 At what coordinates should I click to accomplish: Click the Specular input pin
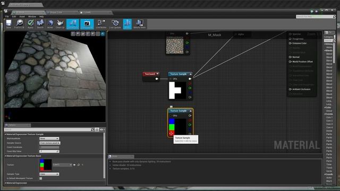(290, 34)
